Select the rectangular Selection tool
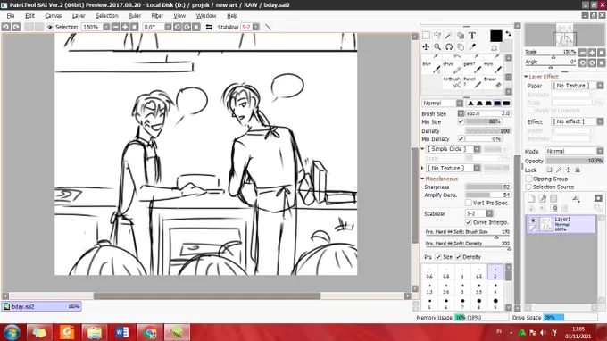 (426, 36)
